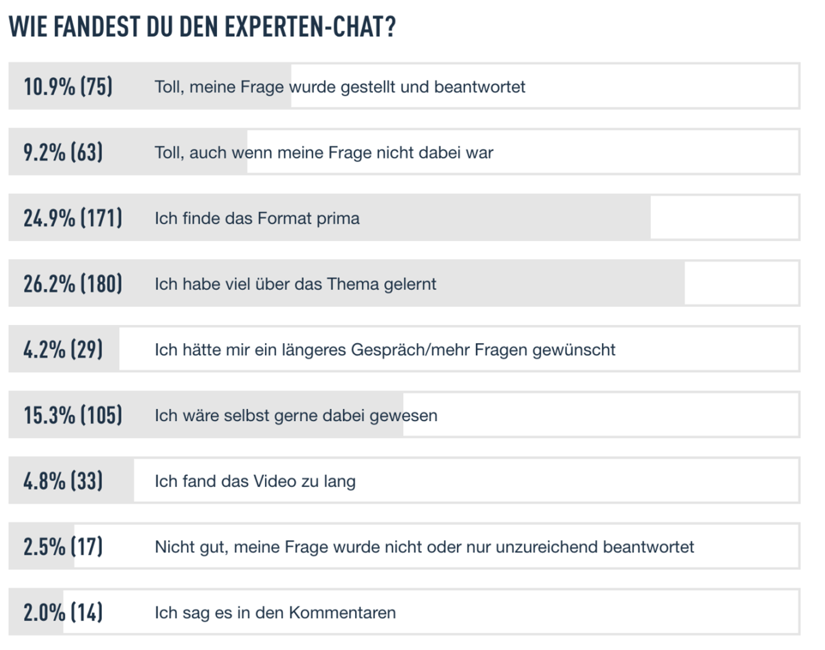Click the "26.2% (180)" vote count

[x=73, y=284]
